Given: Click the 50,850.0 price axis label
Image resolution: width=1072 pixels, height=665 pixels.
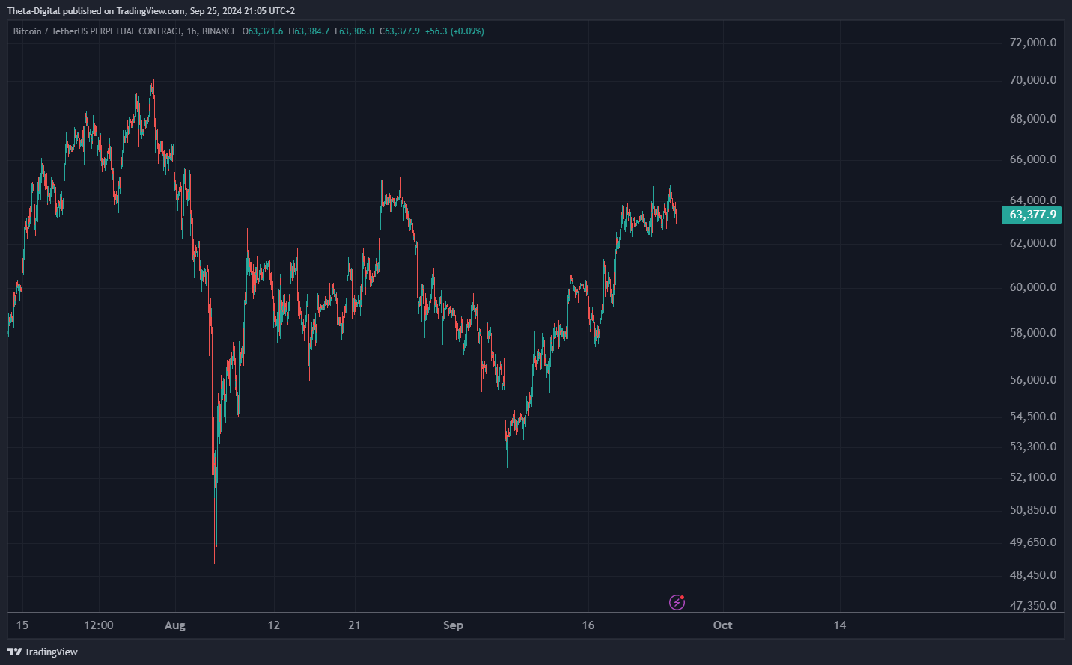Looking at the screenshot, I should click(1033, 509).
